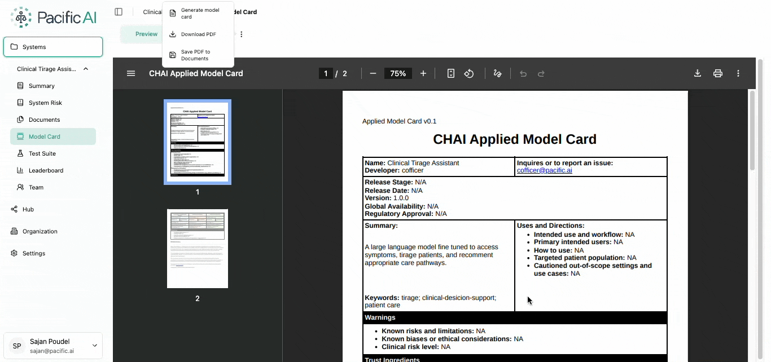Collapse the Clinical Tirage Assistant tree
This screenshot has width=771, height=362.
pos(86,69)
